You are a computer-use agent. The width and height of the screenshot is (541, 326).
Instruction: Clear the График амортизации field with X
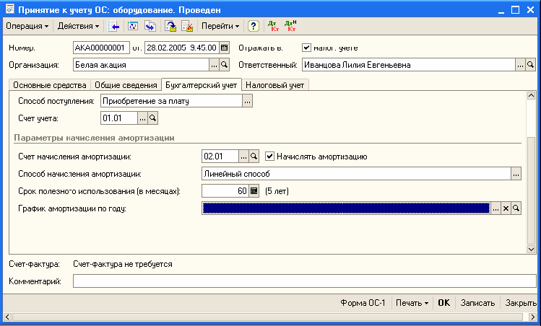[x=506, y=208]
